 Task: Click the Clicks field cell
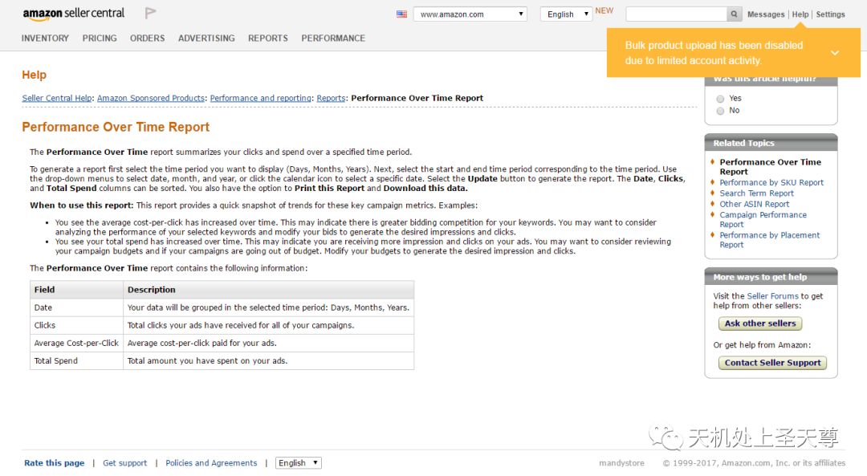76,325
